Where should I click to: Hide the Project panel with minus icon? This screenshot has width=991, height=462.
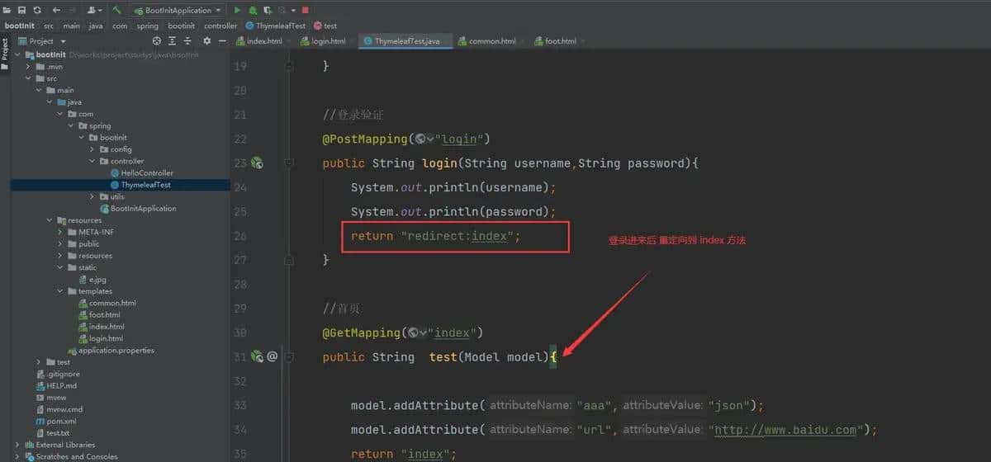coord(221,40)
